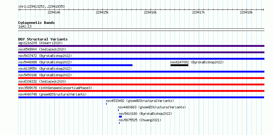Open the nsv6139550 (ByrskaBishop2022) label
This screenshot has width=273, height=135.
(45, 69)
